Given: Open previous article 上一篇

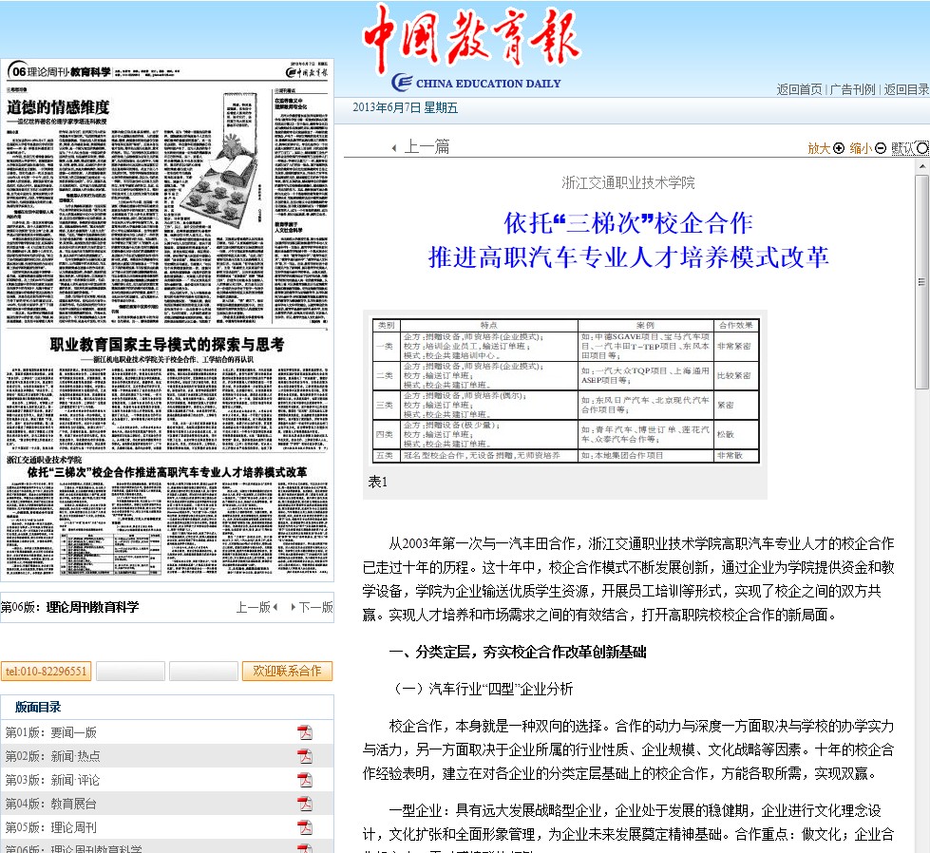Looking at the screenshot, I should (x=427, y=146).
